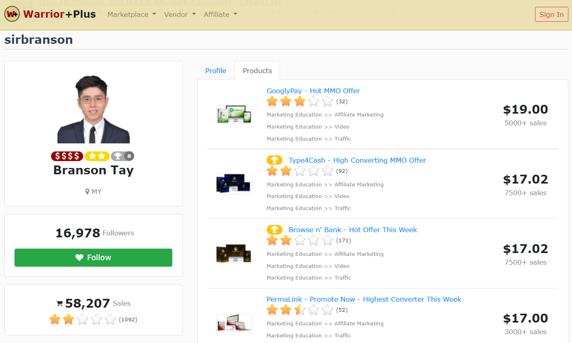Screen dimensions: 572x343
Task: Click the MY location marker icon
Action: tap(87, 192)
